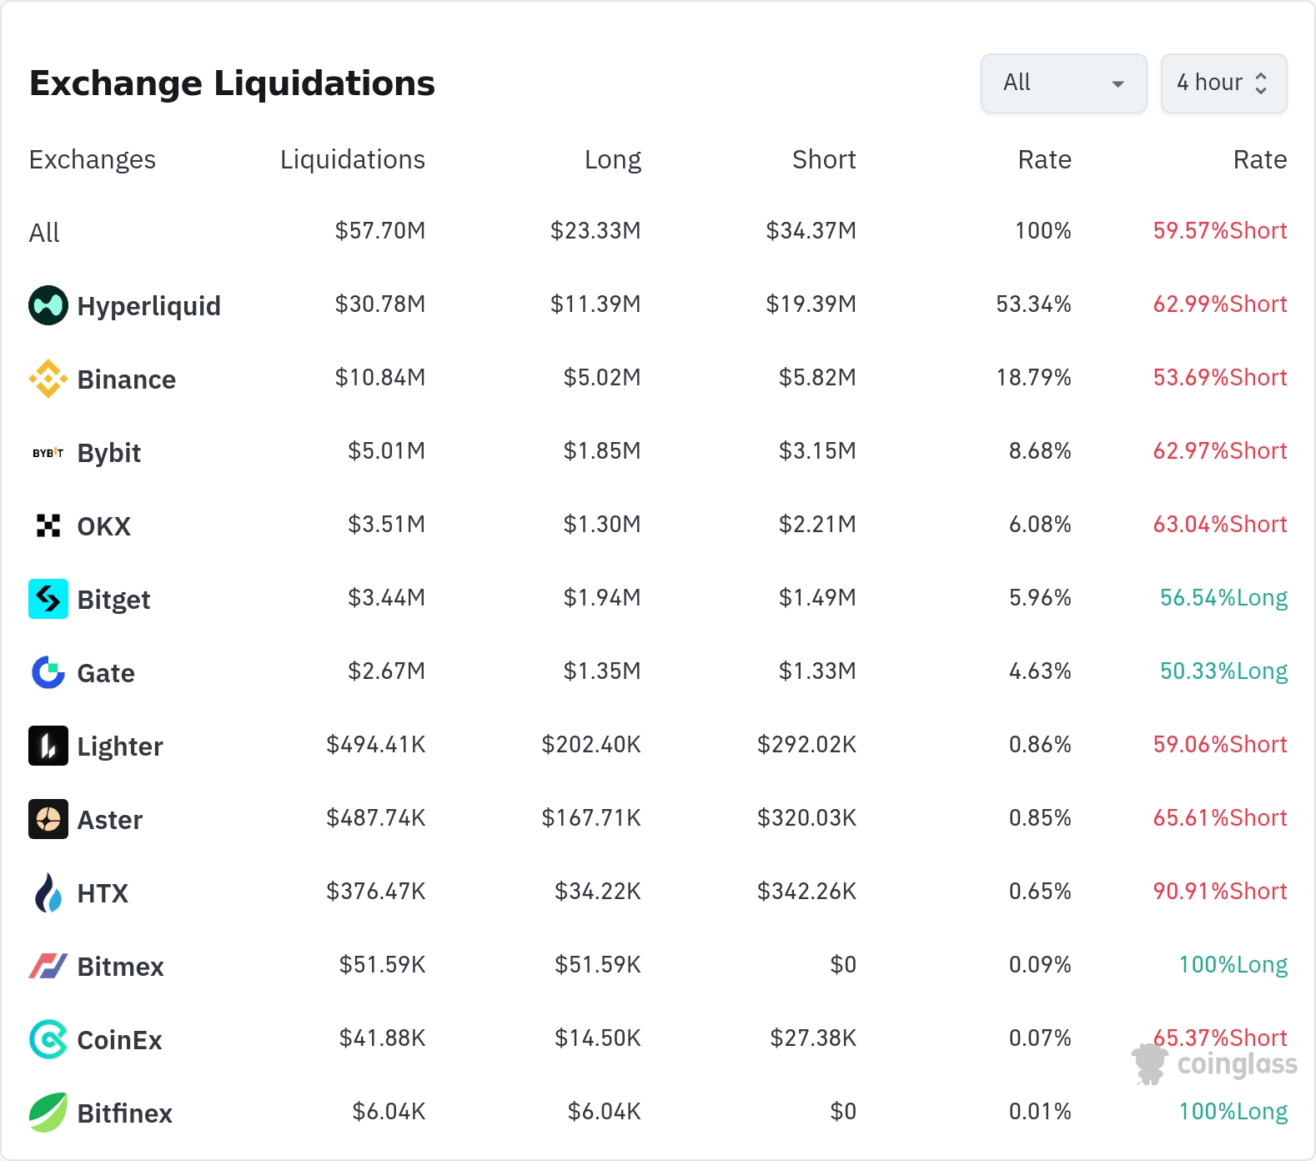Click the Bitget logo icon
The width and height of the screenshot is (1316, 1161).
(48, 599)
